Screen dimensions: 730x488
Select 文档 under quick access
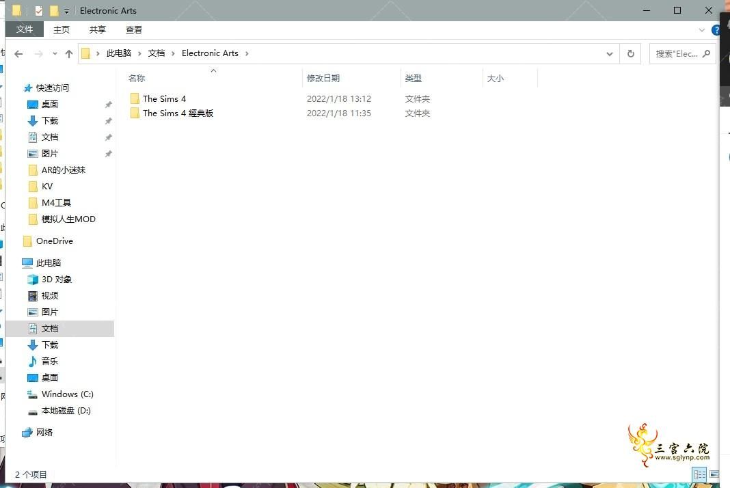[x=50, y=137]
